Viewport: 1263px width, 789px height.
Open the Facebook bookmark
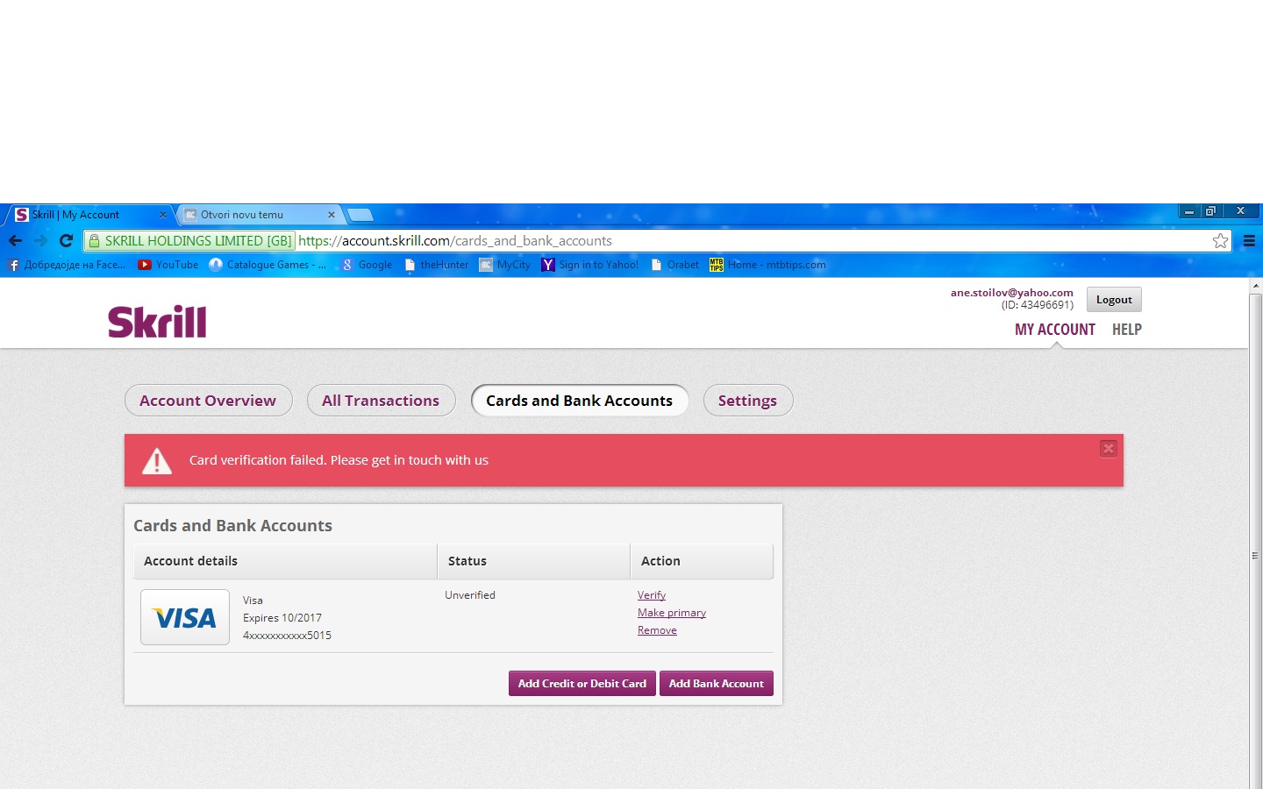(67, 265)
